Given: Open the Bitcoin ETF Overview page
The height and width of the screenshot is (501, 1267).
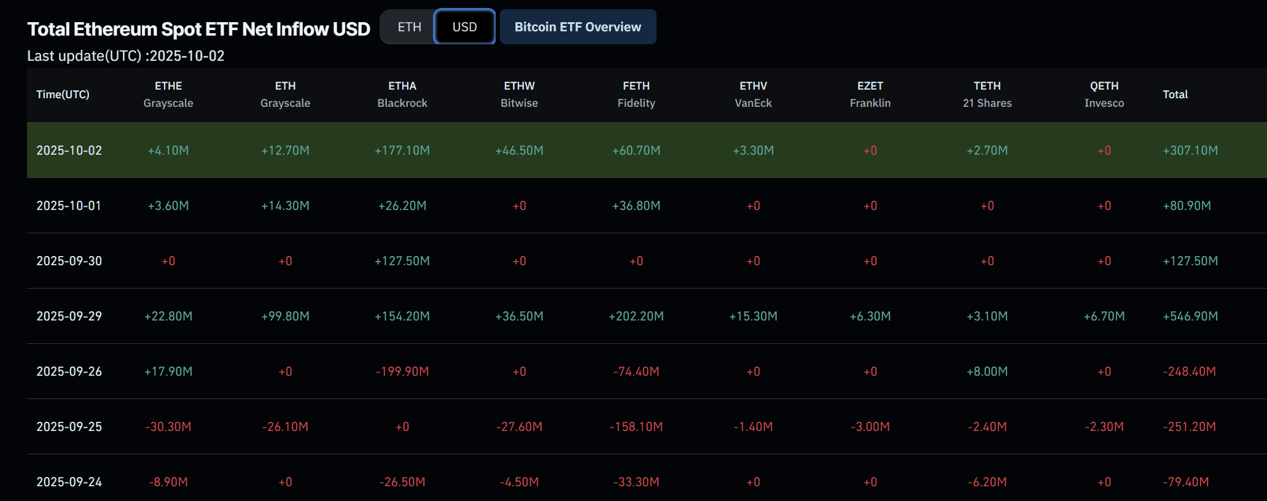Looking at the screenshot, I should point(577,27).
